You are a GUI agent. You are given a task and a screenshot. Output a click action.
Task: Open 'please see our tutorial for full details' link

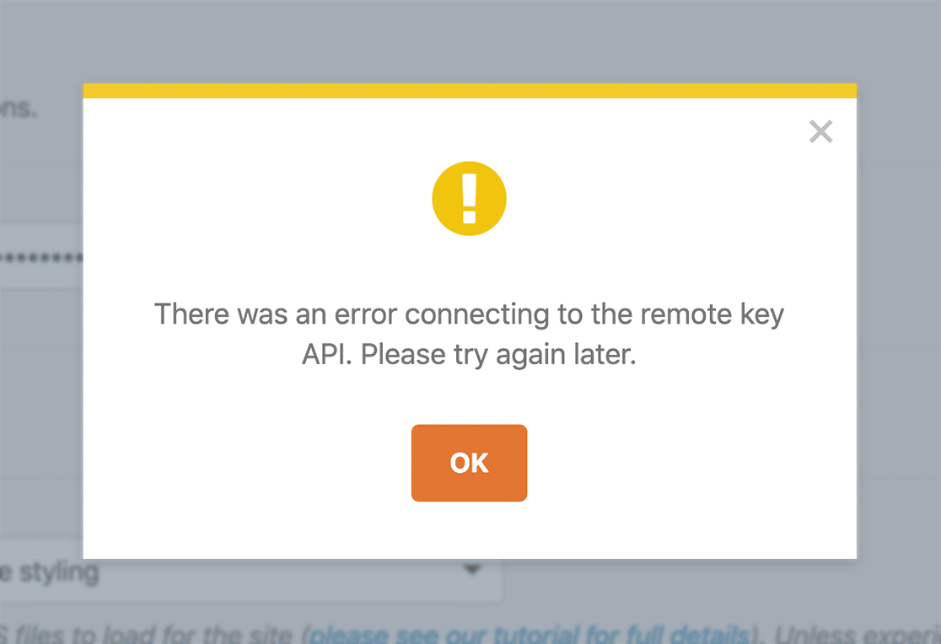tap(529, 634)
